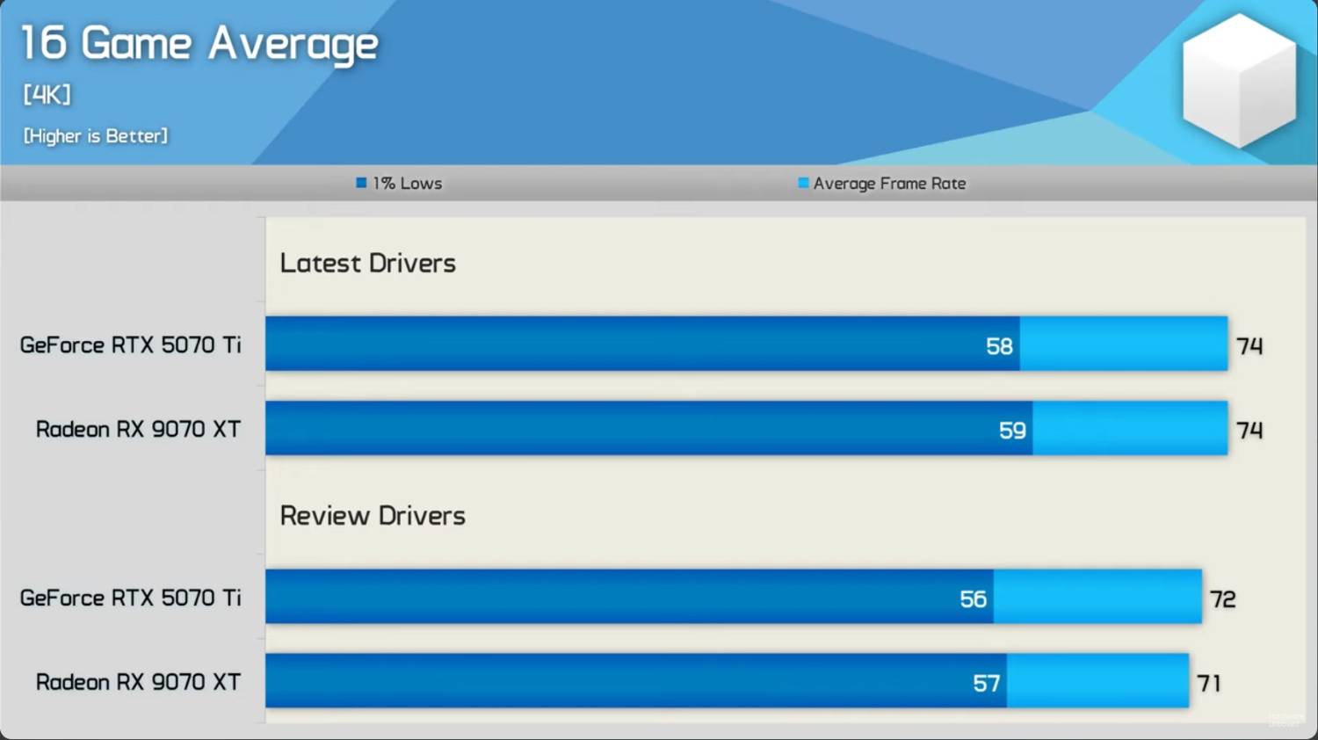Click the '[Higher is Better]' note
Image resolution: width=1318 pixels, height=740 pixels.
tap(95, 135)
